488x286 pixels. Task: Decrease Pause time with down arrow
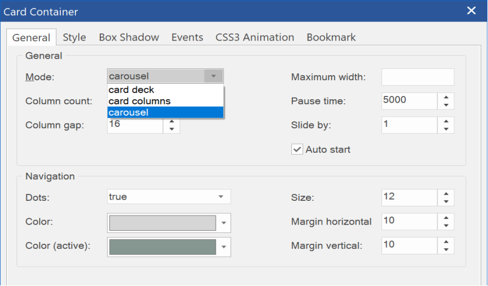pyautogui.click(x=446, y=105)
